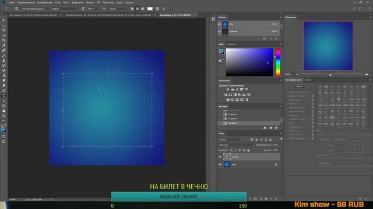Open the Layers panel flyout menu
This screenshot has width=373, height=209.
click(281, 134)
